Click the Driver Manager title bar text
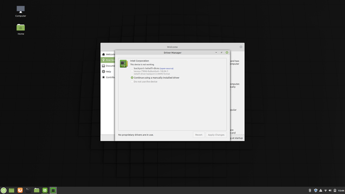 click(172, 53)
